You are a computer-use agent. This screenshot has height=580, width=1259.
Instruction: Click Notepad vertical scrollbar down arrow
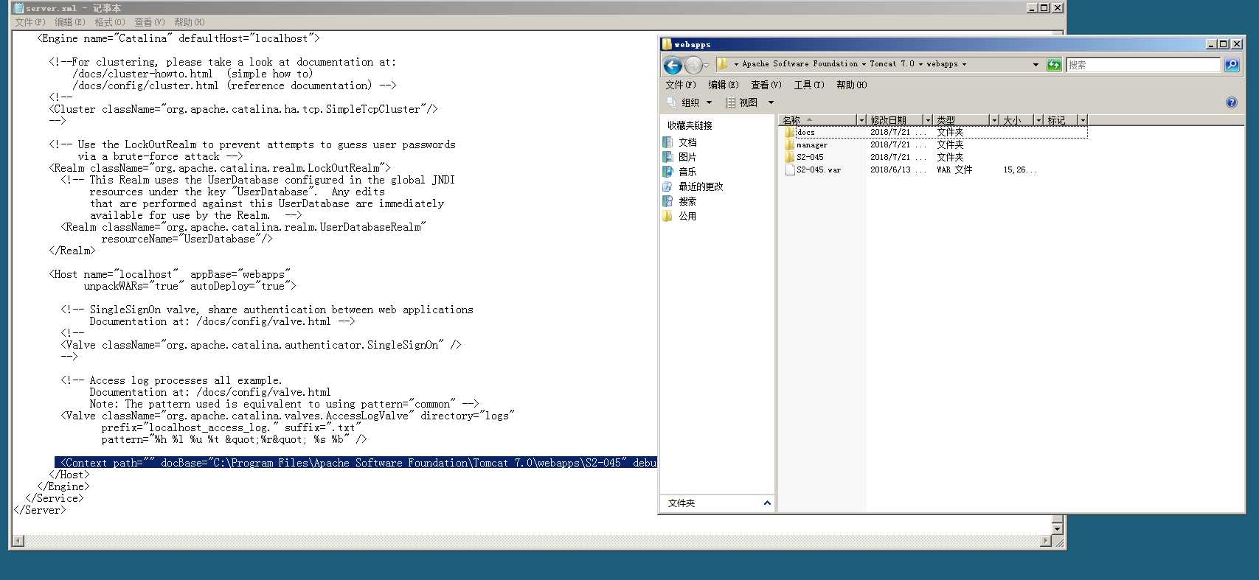tap(1058, 528)
